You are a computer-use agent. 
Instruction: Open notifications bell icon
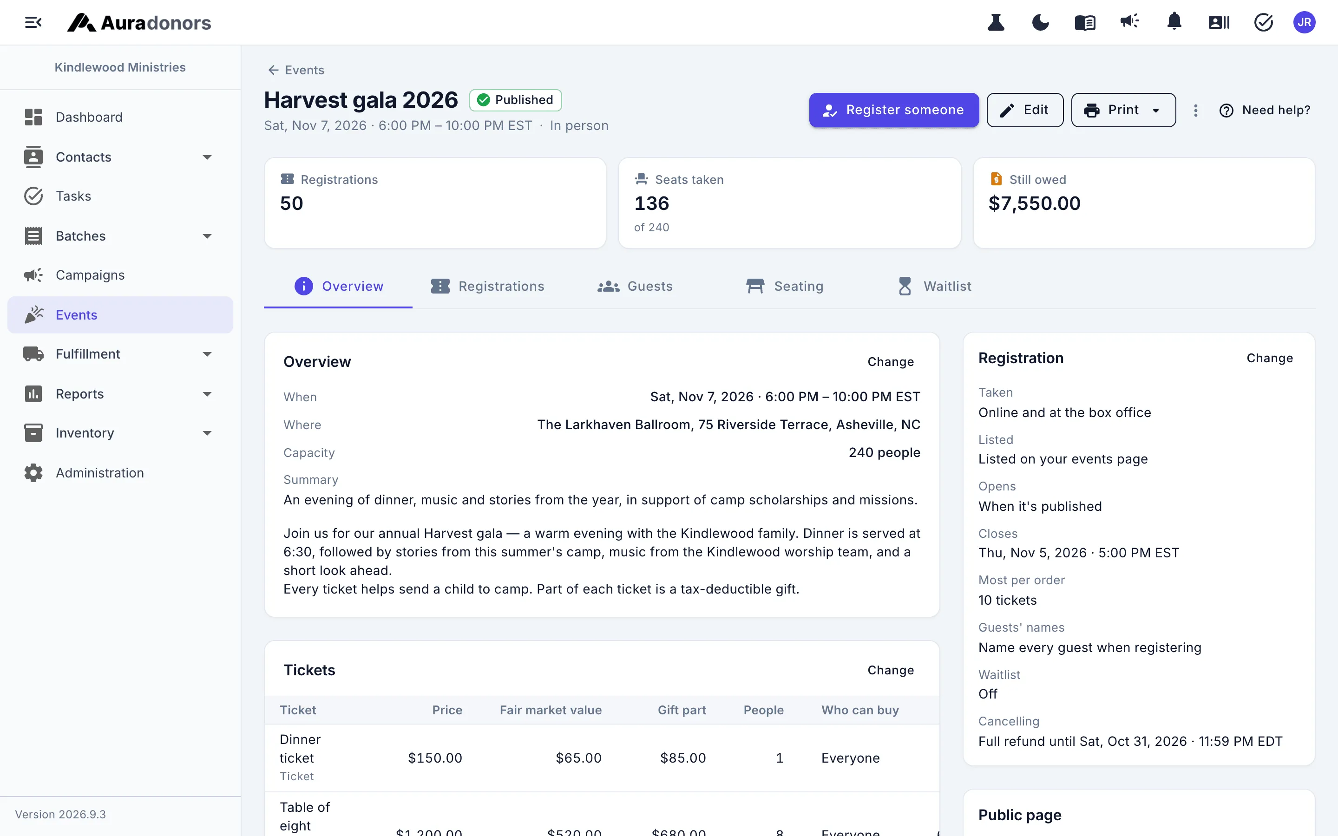[x=1174, y=23]
